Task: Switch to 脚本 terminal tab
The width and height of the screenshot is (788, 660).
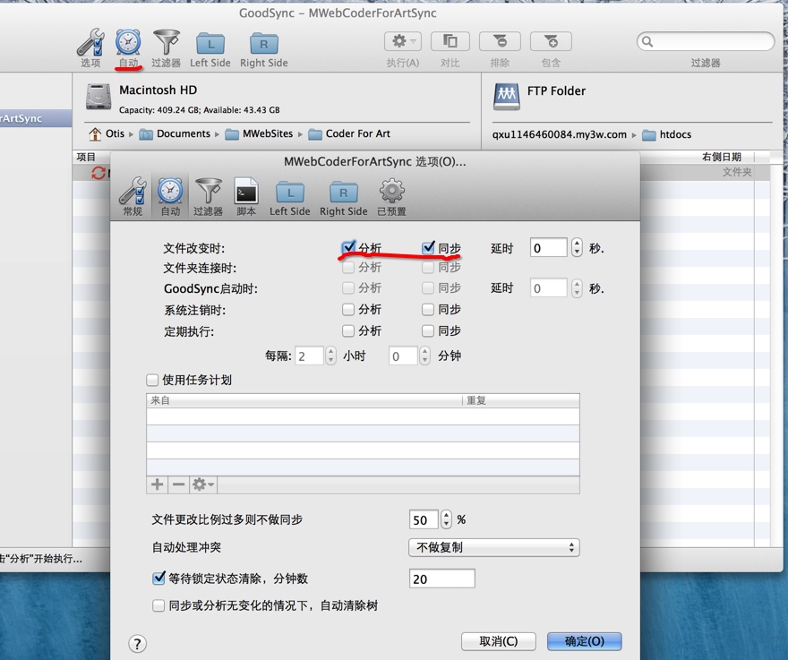Action: pos(246,196)
